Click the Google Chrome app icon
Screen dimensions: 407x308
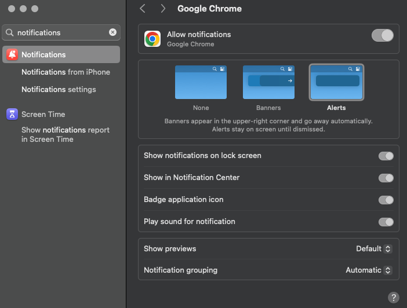(152, 39)
